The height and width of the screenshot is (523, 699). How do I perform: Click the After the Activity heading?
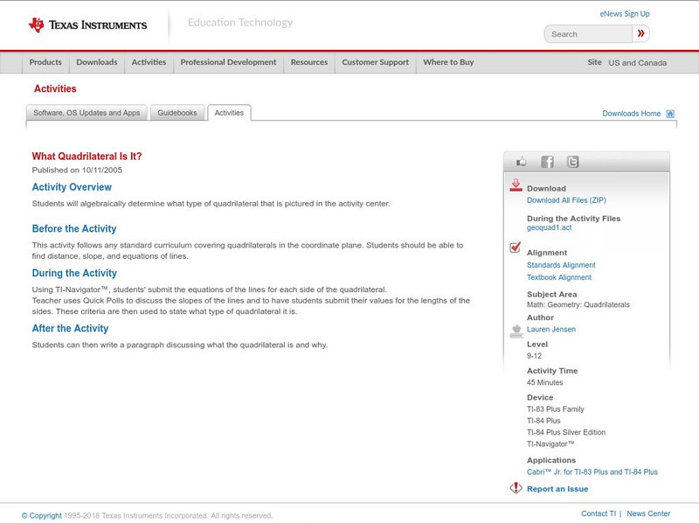pyautogui.click(x=70, y=329)
